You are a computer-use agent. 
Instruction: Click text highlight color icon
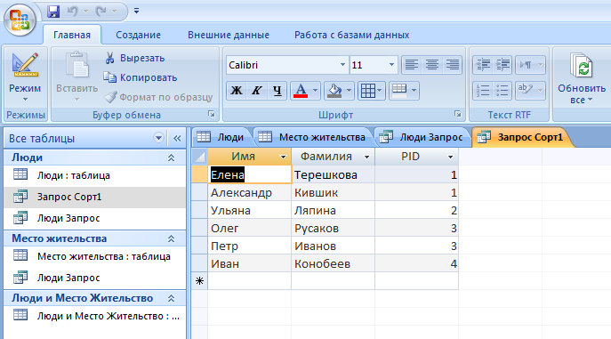pos(525,91)
